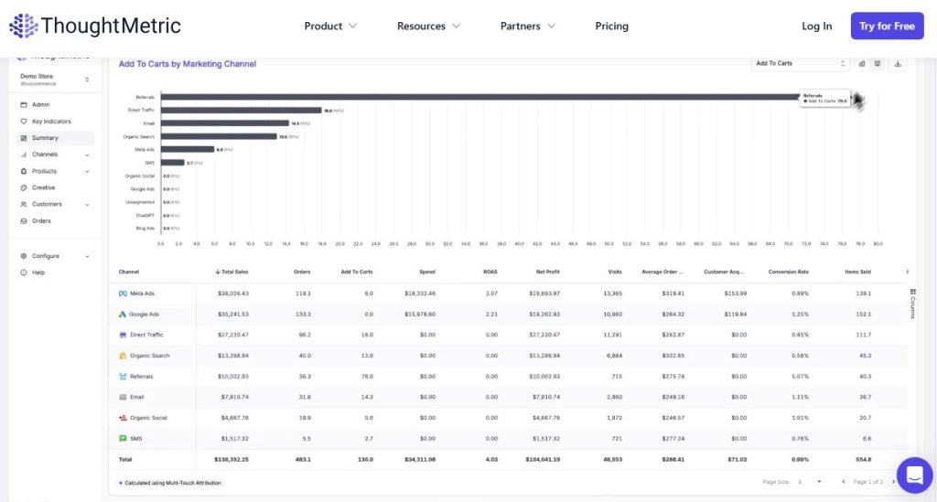Click the Configure gear icon in sidebar

24,256
